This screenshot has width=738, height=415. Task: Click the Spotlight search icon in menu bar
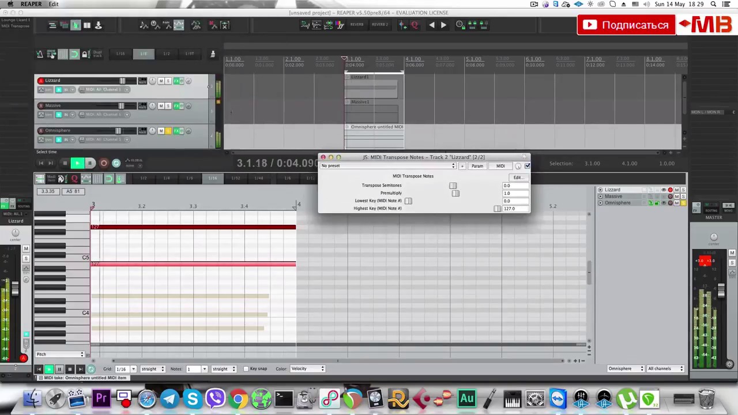point(713,4)
